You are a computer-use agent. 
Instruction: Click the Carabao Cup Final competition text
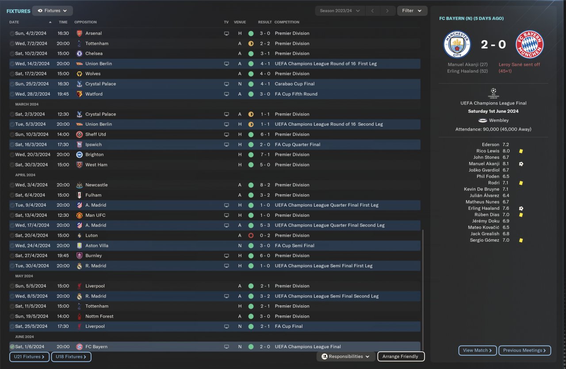[295, 84]
